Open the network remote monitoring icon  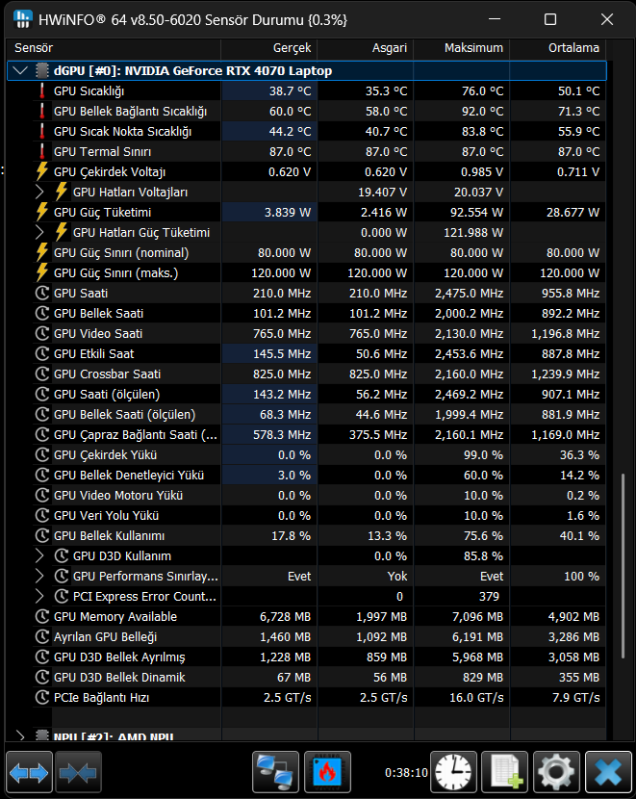275,772
